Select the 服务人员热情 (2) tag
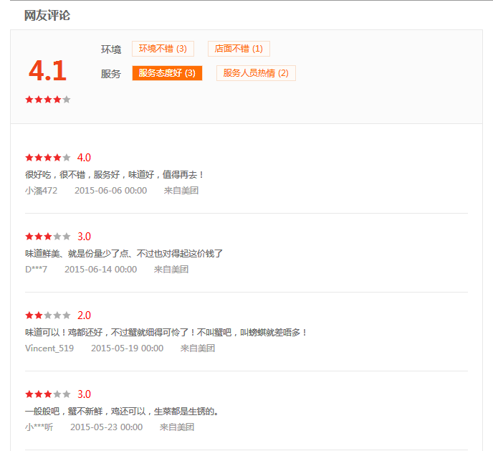 256,73
